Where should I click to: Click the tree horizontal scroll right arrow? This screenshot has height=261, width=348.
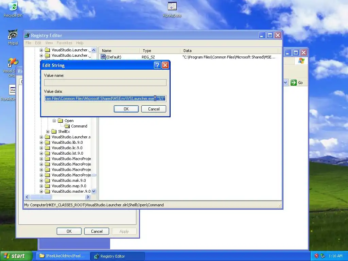88,197
